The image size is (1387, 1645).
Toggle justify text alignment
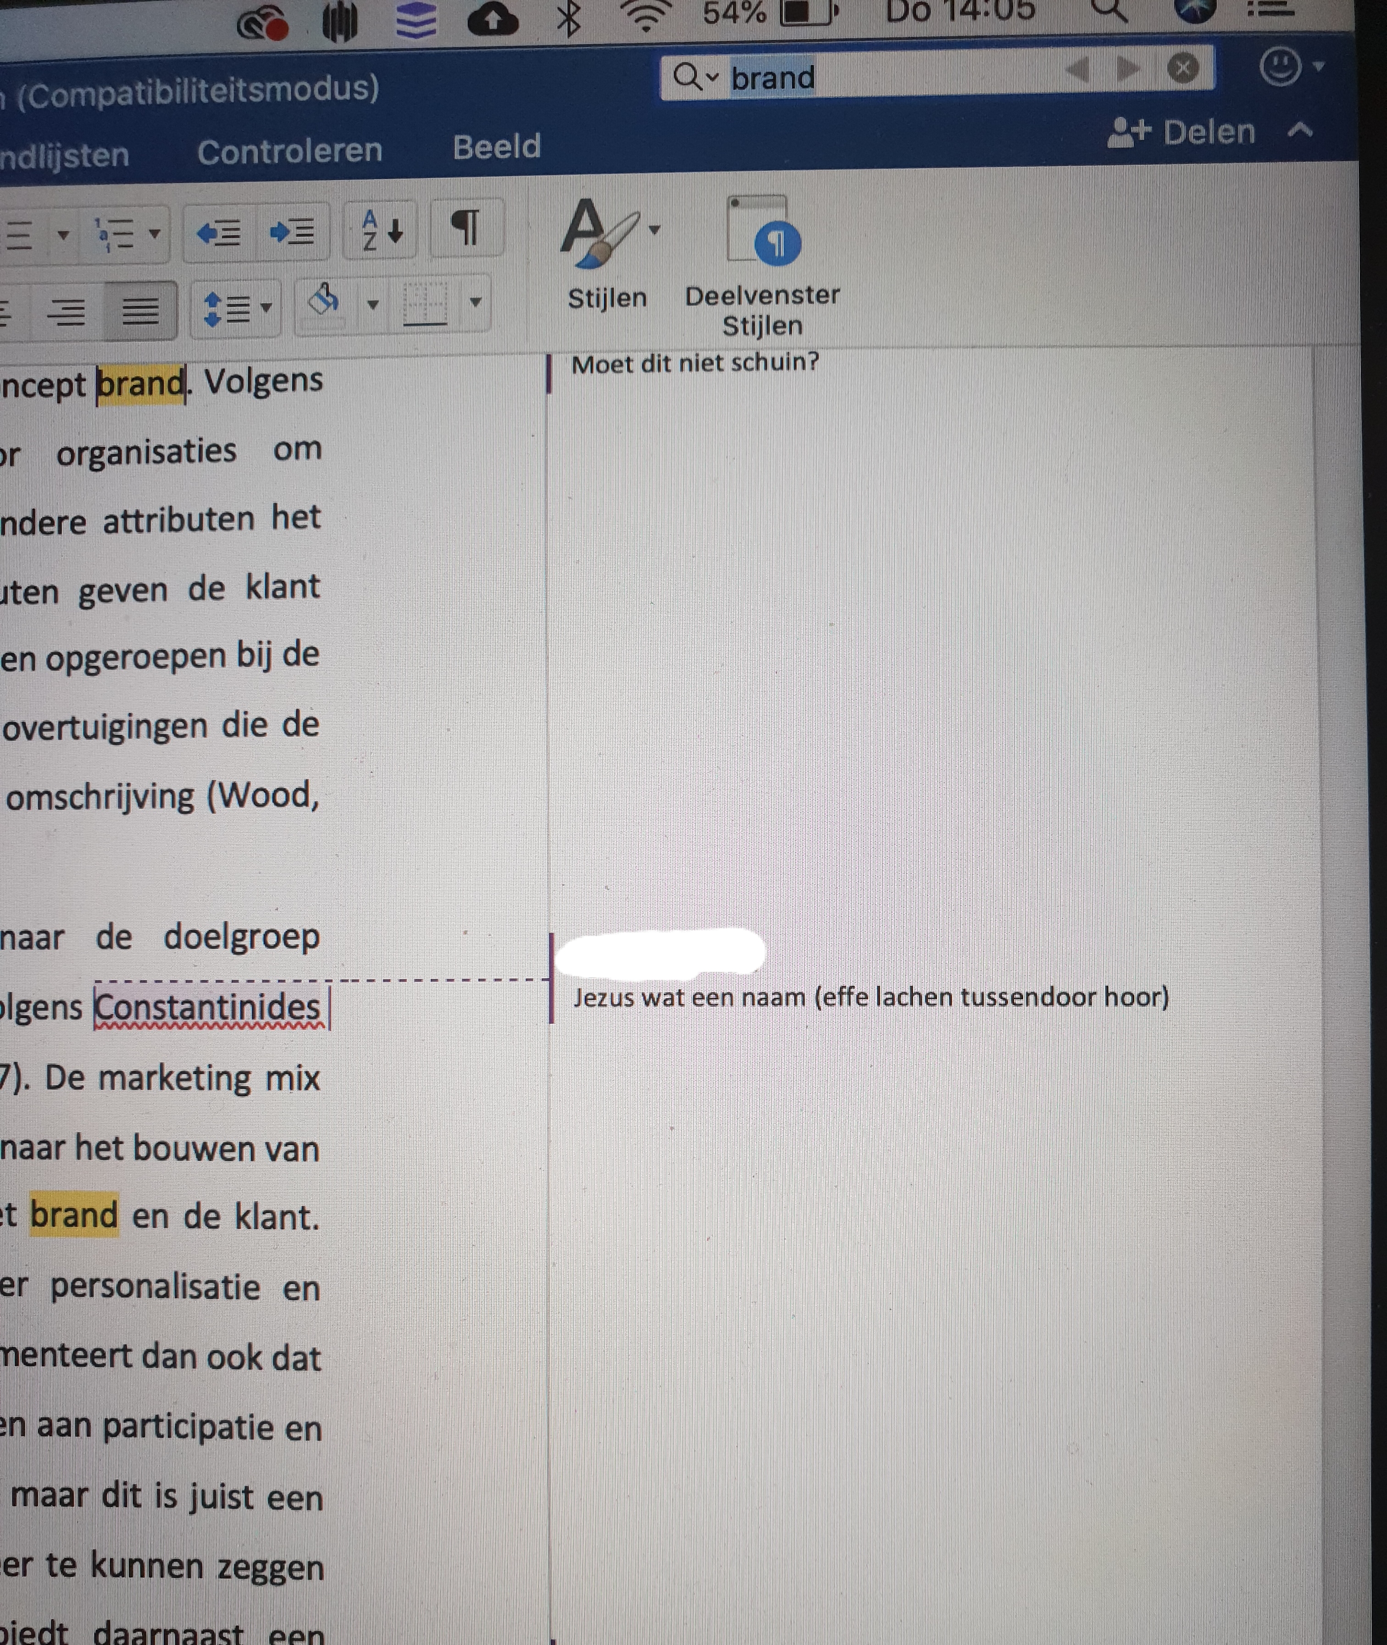[x=141, y=310]
